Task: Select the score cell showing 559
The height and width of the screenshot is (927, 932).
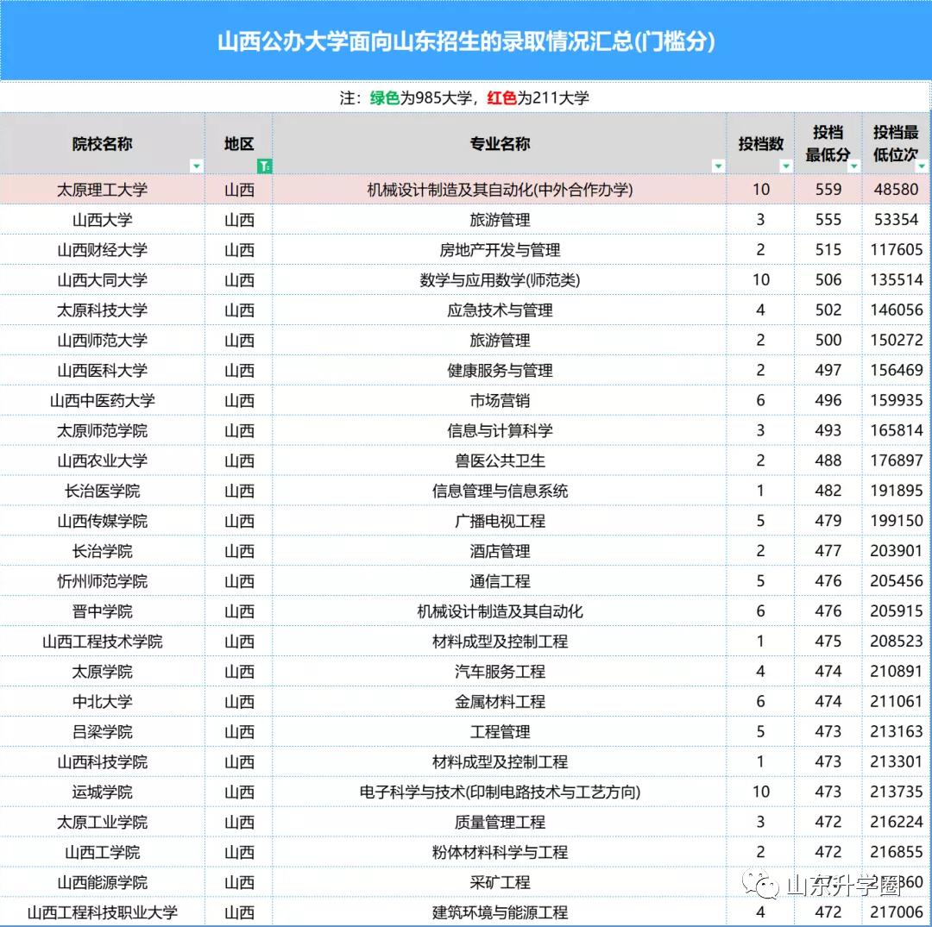Action: click(x=827, y=189)
